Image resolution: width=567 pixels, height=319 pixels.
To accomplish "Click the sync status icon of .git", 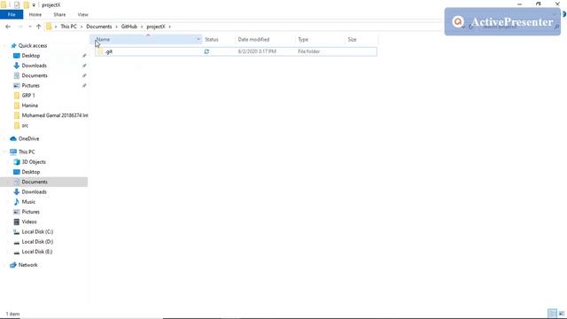I will click(x=206, y=51).
